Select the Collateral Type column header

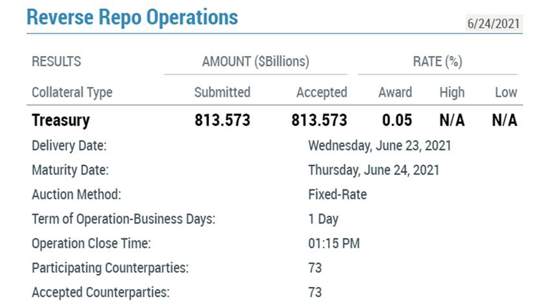pyautogui.click(x=72, y=92)
